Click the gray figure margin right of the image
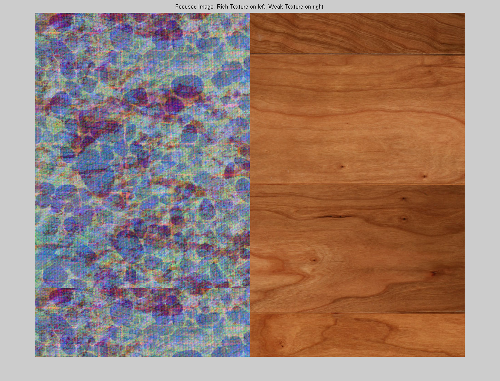Image resolution: width=500 pixels, height=381 pixels. [482, 185]
